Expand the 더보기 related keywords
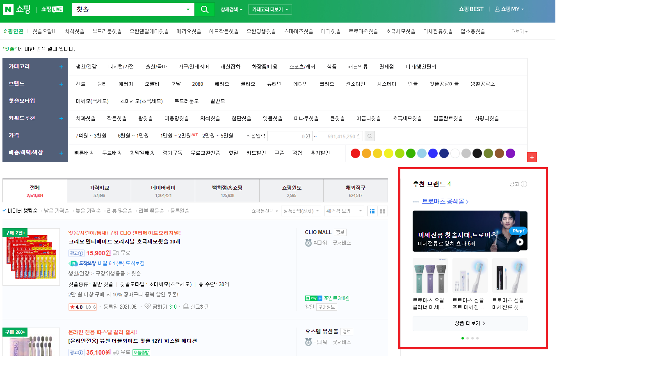Viewport: 653px width, 376px height. pos(520,32)
